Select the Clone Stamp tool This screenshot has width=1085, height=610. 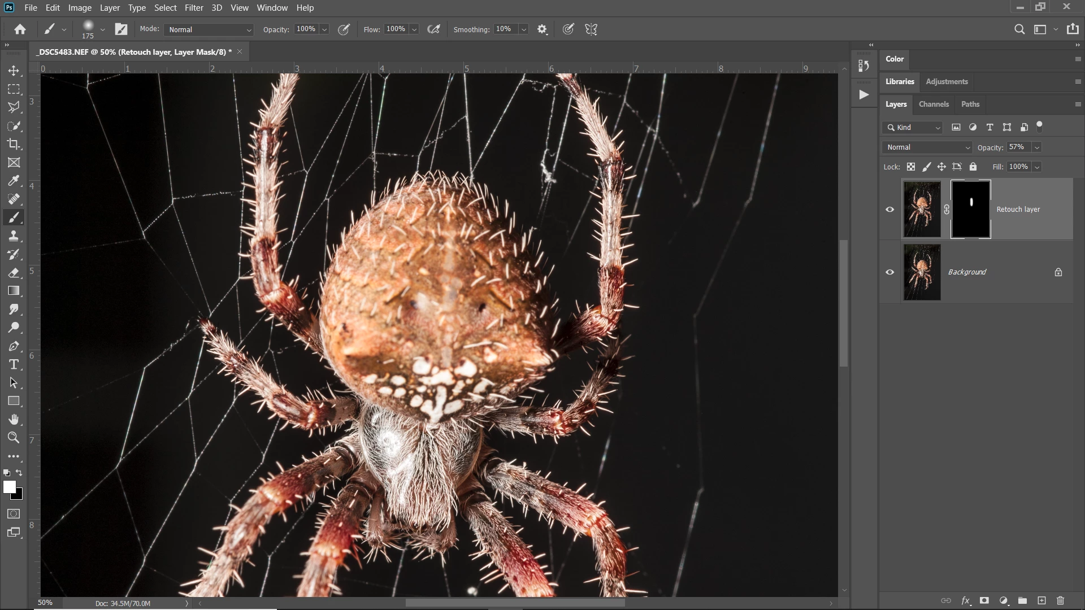(x=14, y=236)
